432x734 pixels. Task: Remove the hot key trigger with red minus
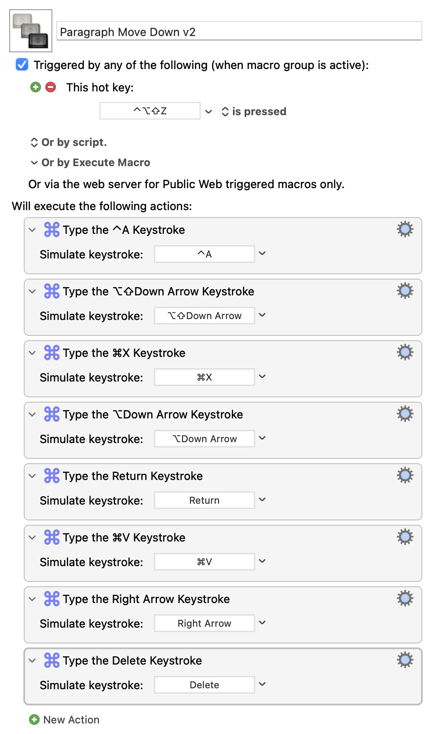(51, 87)
